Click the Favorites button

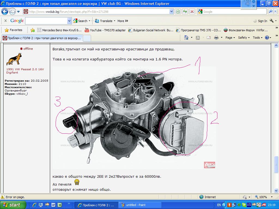click(13, 30)
